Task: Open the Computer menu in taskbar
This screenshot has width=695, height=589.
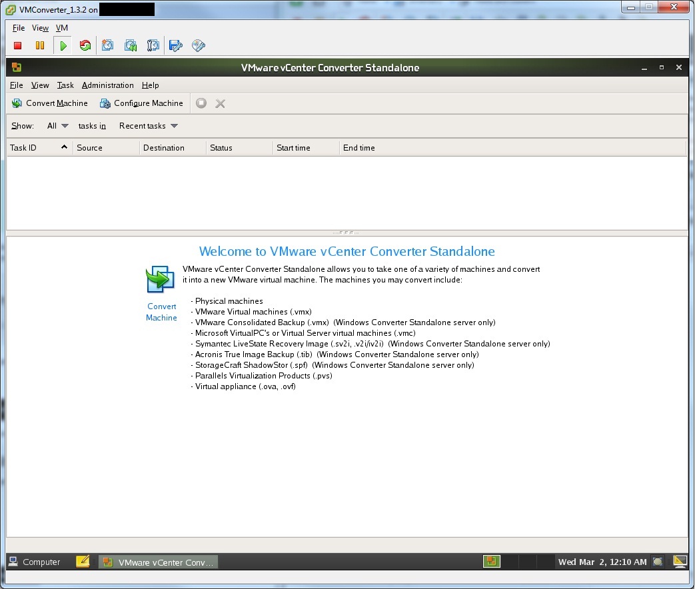Action: (x=35, y=562)
